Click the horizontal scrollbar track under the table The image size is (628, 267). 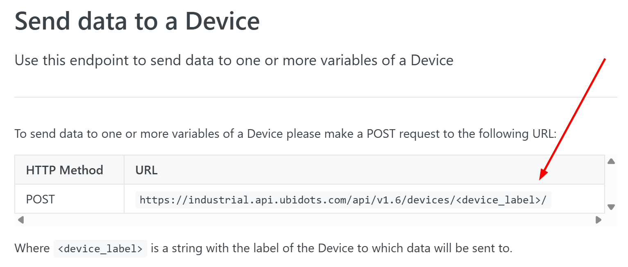(307, 220)
